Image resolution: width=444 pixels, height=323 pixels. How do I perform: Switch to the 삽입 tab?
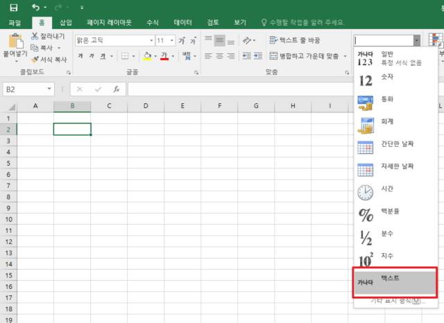pos(66,23)
